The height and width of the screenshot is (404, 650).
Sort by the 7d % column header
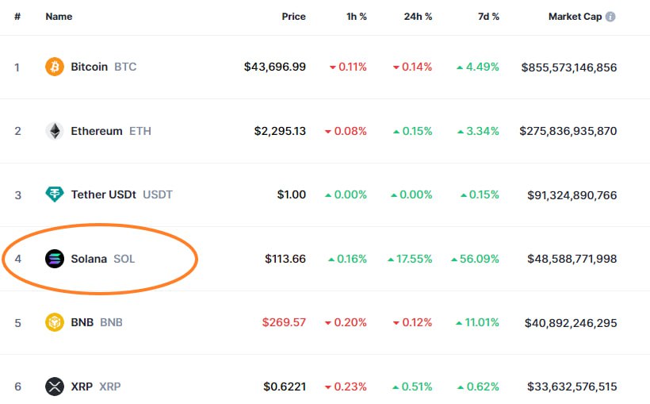pos(487,17)
